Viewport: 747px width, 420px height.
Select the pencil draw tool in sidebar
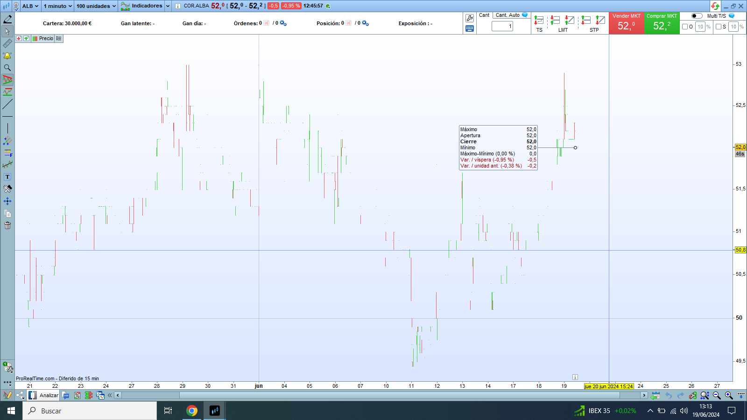click(x=7, y=19)
